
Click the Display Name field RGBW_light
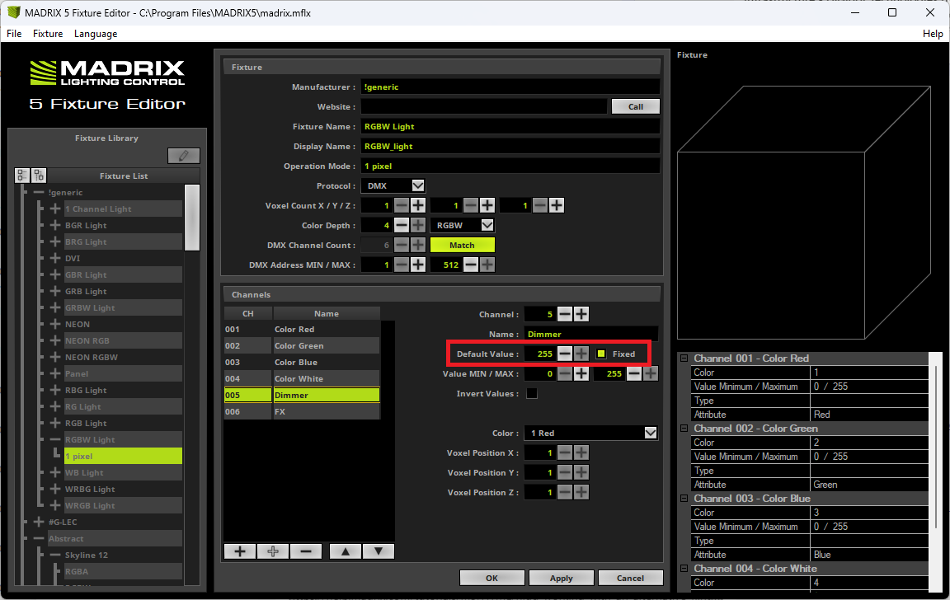pyautogui.click(x=510, y=147)
